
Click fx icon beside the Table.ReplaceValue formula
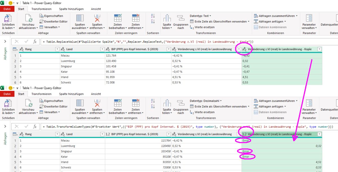click(35, 42)
